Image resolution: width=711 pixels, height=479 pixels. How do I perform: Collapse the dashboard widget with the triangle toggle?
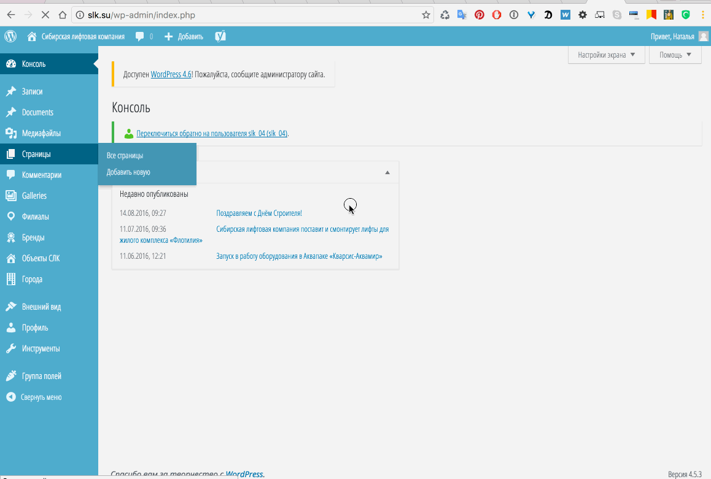pyautogui.click(x=387, y=172)
